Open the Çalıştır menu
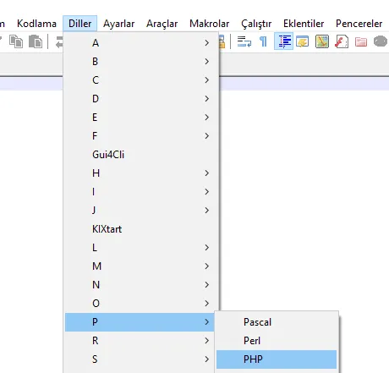 (256, 24)
